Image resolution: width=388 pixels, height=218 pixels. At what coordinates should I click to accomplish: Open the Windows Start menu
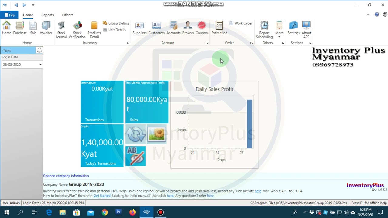pyautogui.click(x=7, y=213)
